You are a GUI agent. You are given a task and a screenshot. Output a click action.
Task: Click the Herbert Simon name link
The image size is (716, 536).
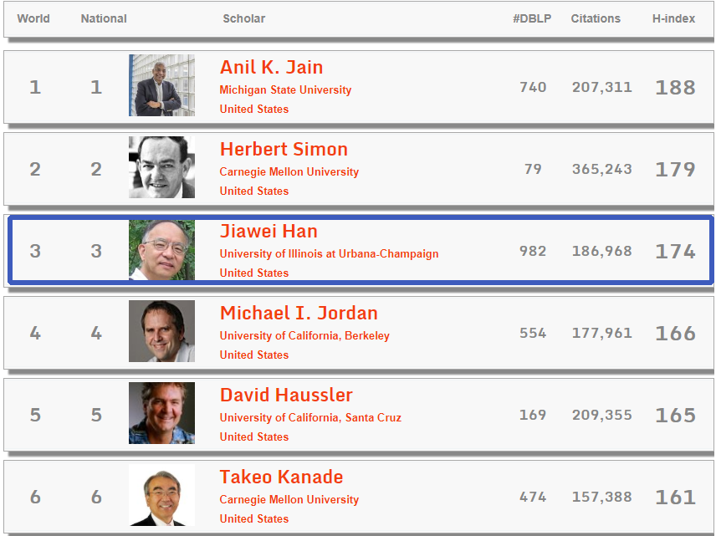284,150
